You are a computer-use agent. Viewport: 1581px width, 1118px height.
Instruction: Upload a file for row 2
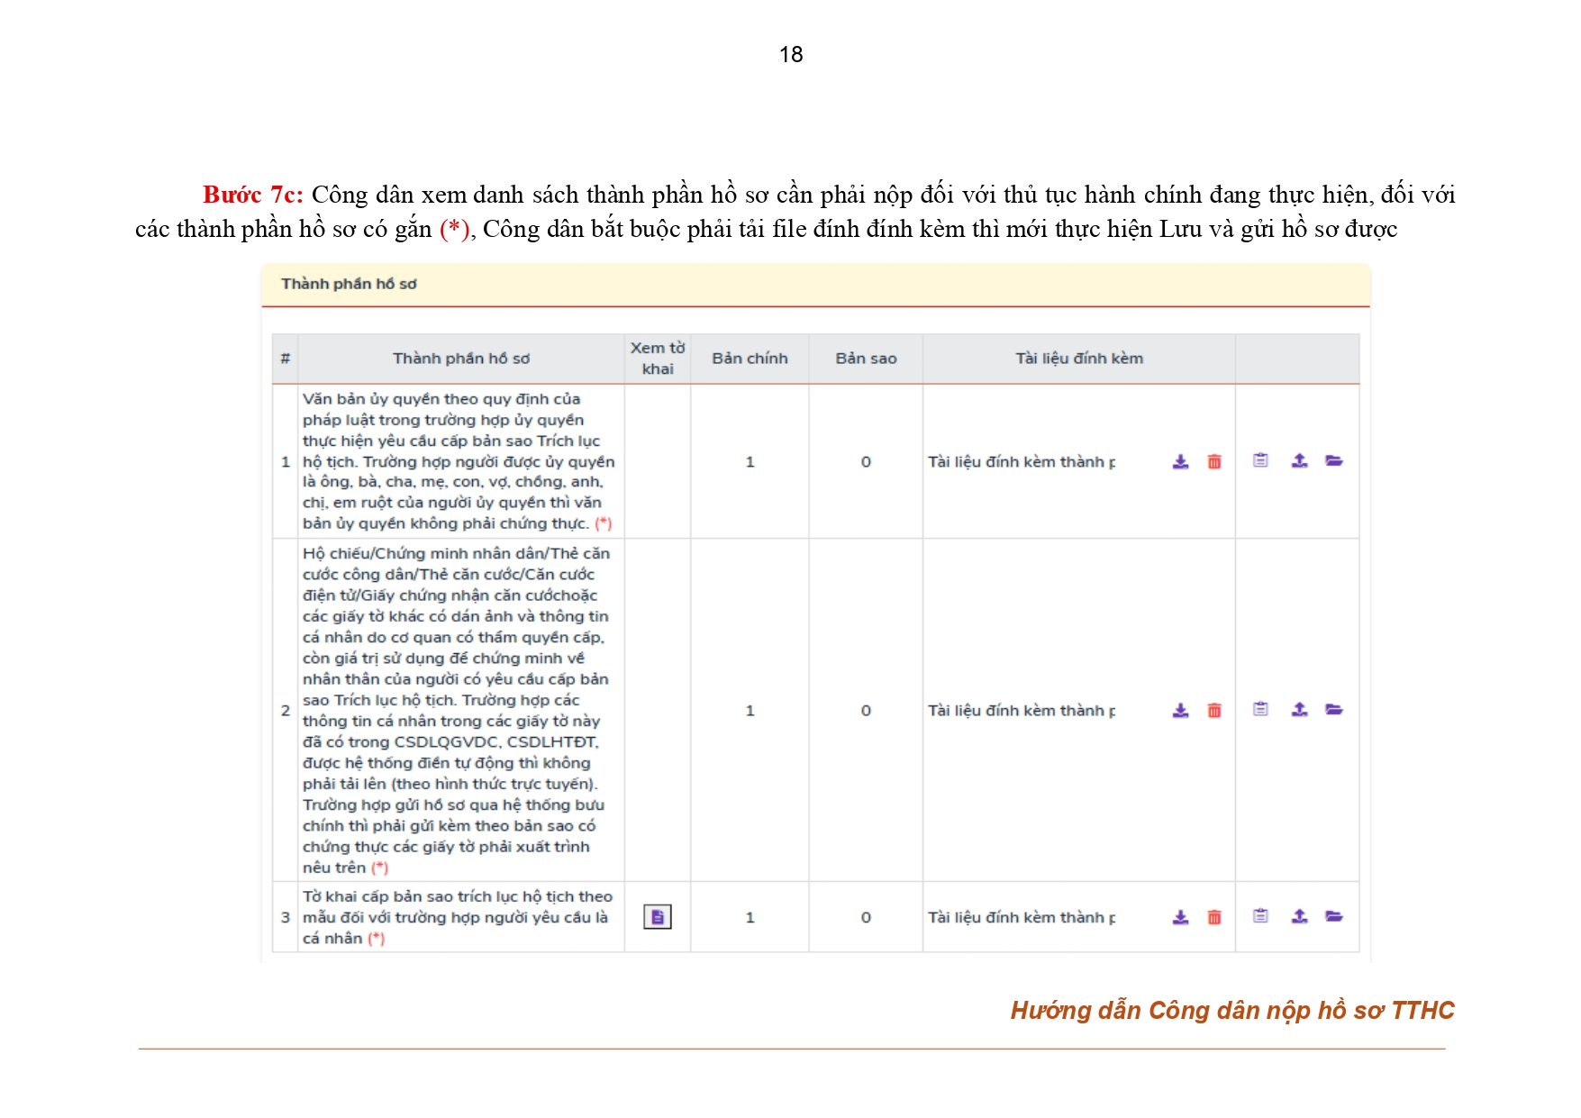click(x=1299, y=709)
